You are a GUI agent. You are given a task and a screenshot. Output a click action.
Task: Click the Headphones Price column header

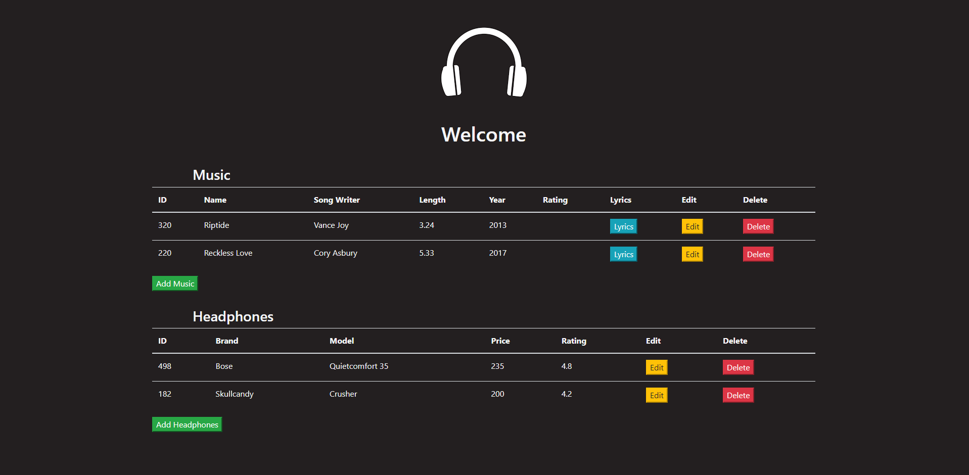pyautogui.click(x=500, y=341)
